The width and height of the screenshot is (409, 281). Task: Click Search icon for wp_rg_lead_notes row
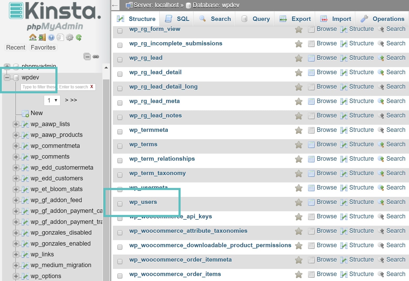click(381, 116)
